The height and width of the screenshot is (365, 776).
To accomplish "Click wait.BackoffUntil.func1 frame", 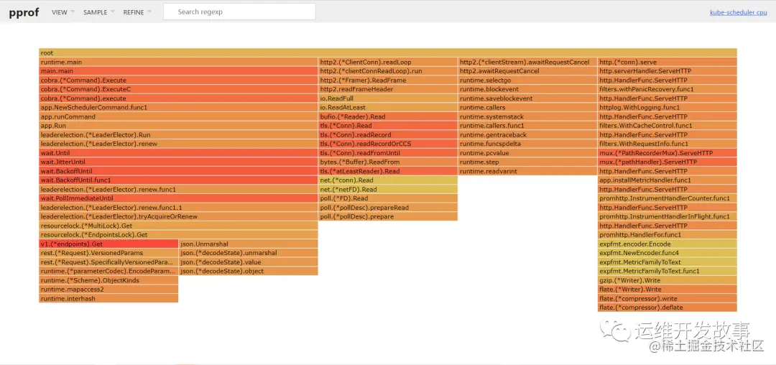I will pyautogui.click(x=178, y=180).
